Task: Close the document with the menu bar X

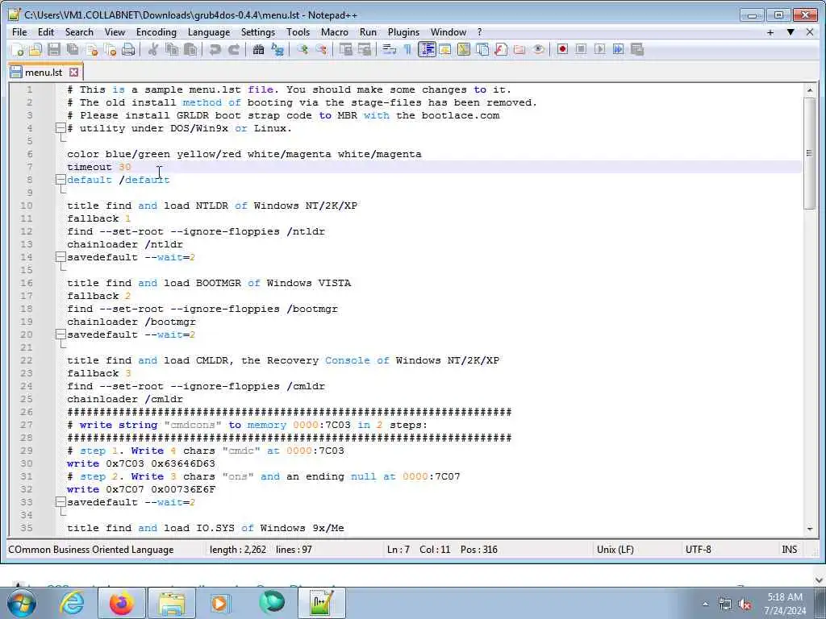Action: point(810,32)
